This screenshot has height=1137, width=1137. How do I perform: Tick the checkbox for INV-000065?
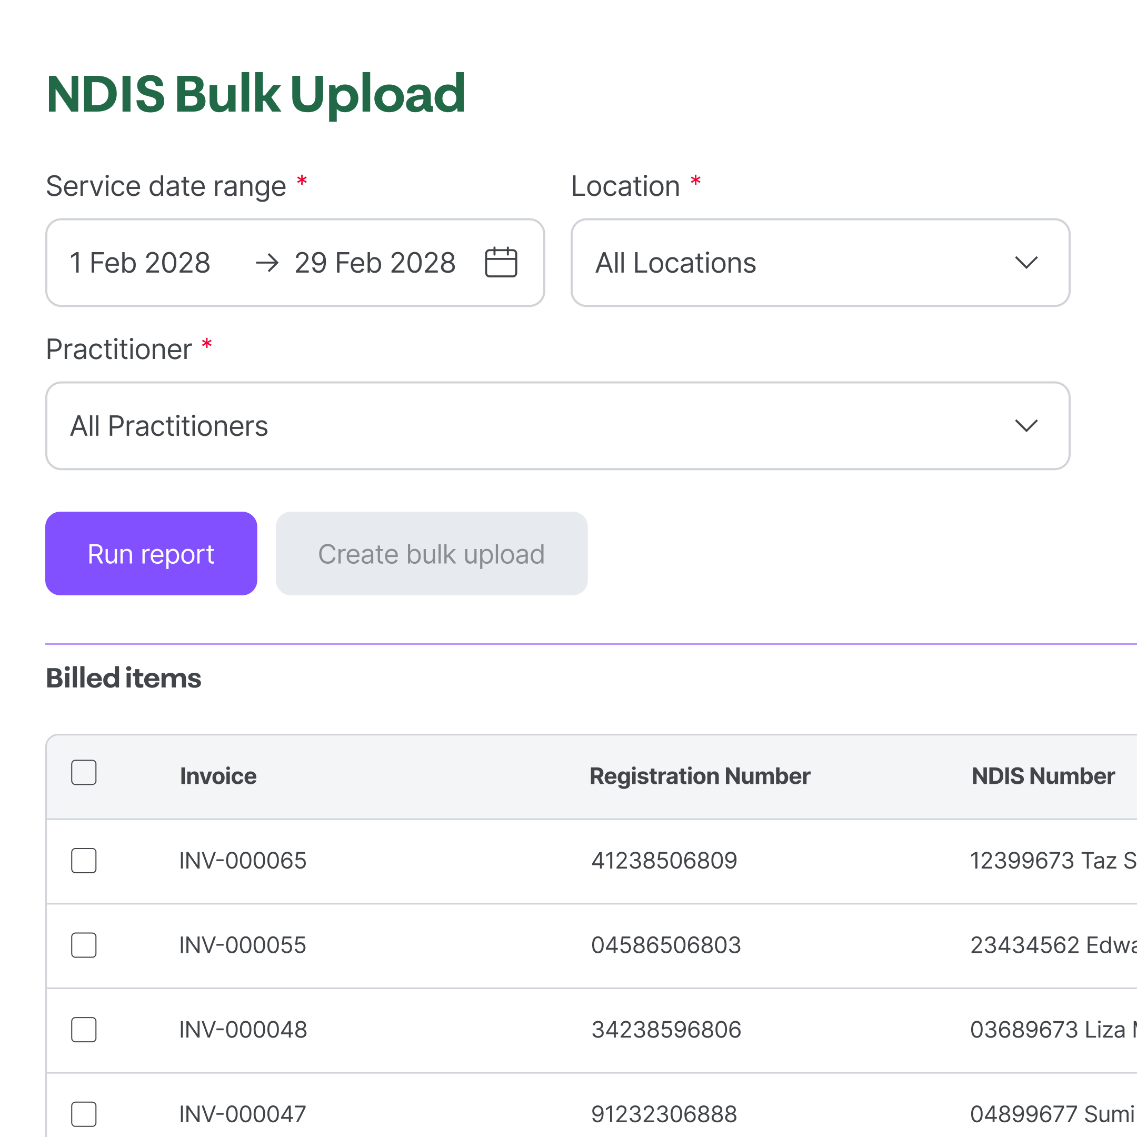(84, 861)
